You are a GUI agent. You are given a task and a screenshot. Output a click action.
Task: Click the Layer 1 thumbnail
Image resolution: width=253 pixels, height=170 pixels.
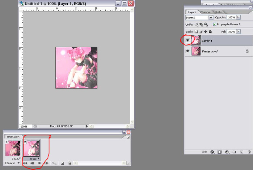(x=196, y=40)
